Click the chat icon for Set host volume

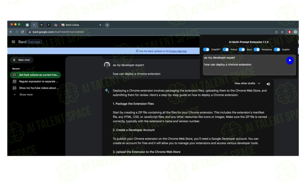coord(14,75)
